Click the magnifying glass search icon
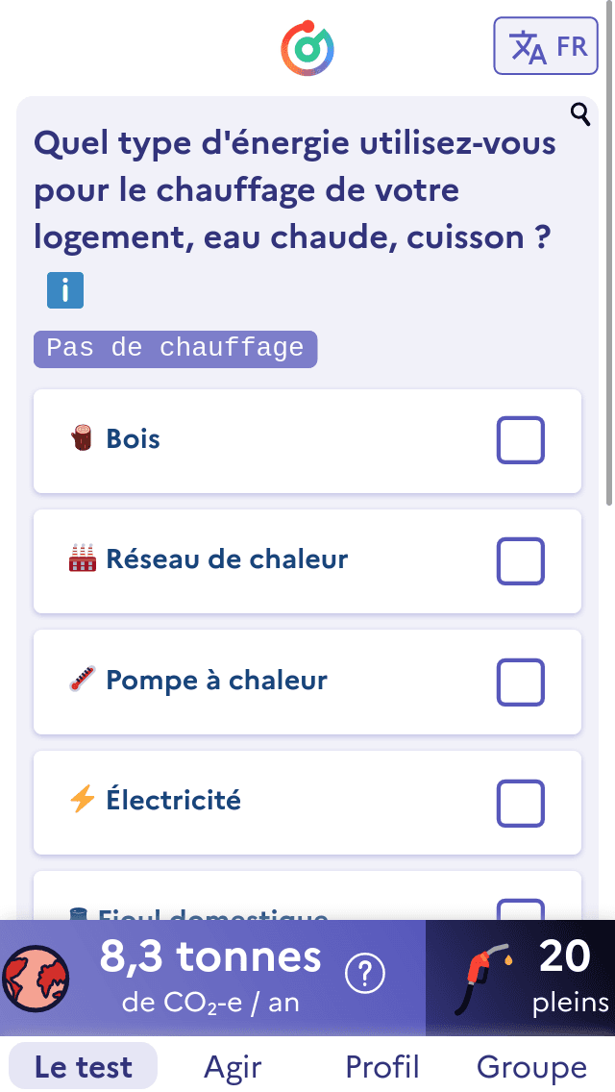The width and height of the screenshot is (615, 1092). tap(580, 114)
